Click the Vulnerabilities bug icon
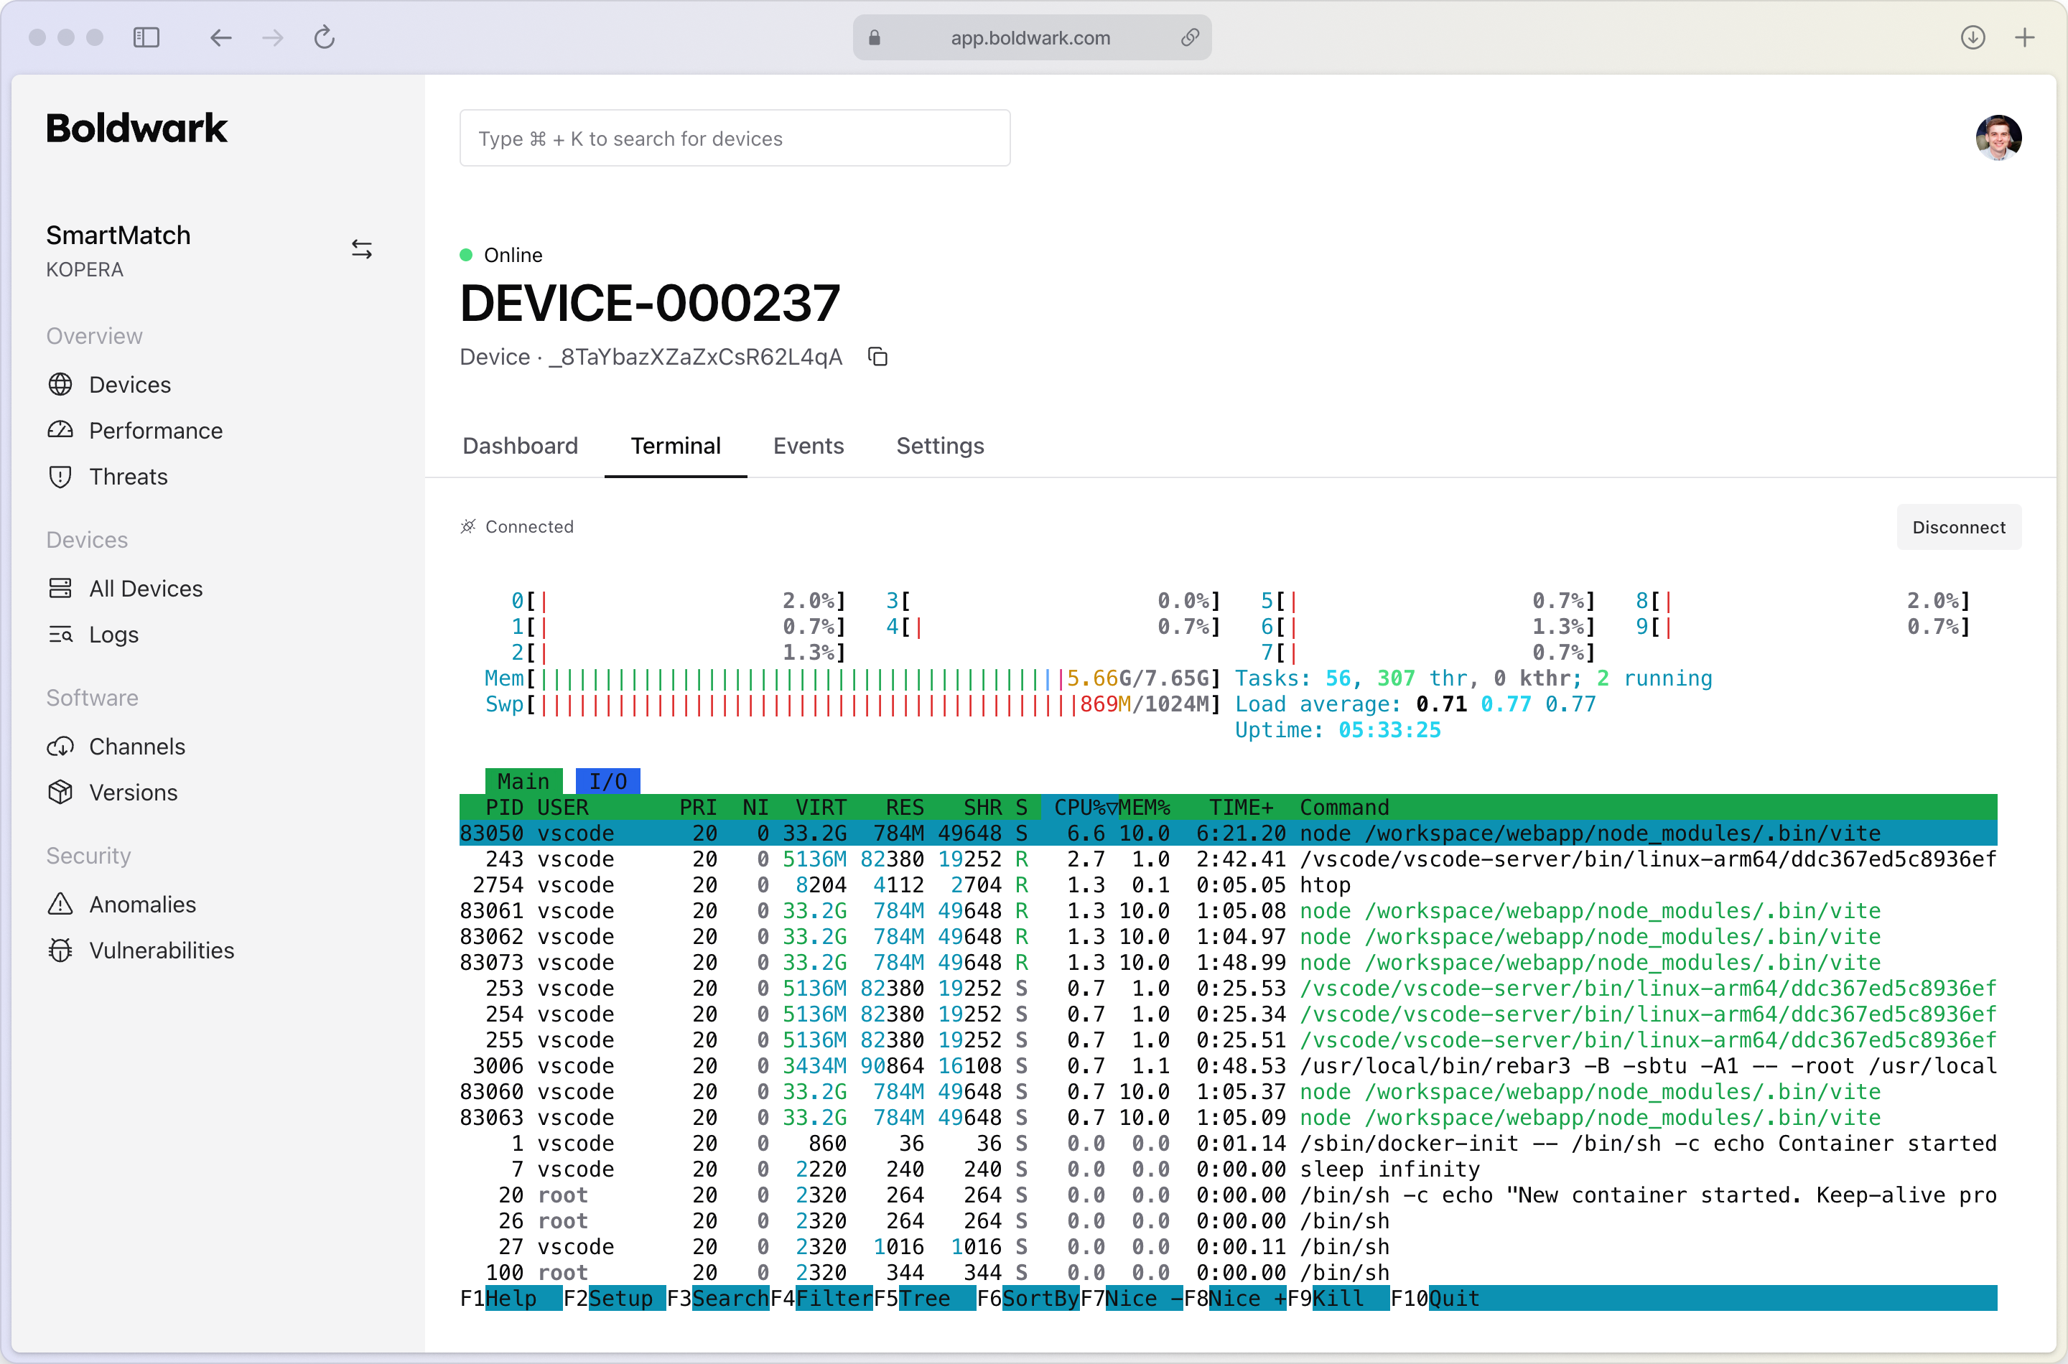The height and width of the screenshot is (1364, 2068). 60,950
